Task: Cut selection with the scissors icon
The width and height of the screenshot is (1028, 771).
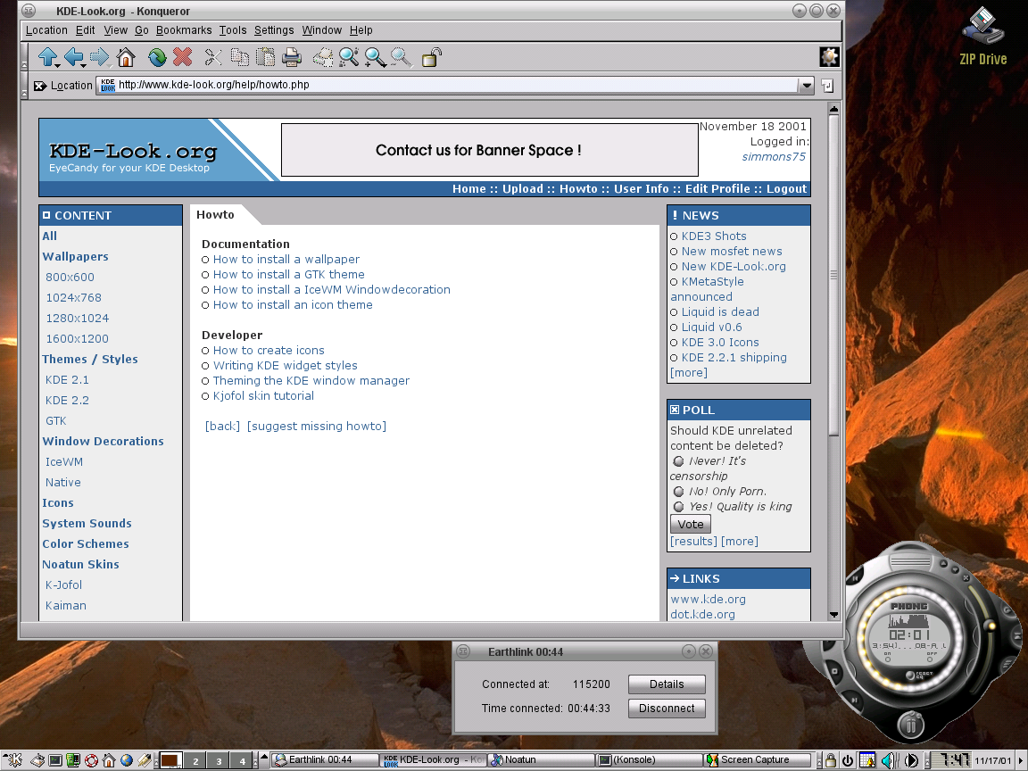Action: (213, 58)
